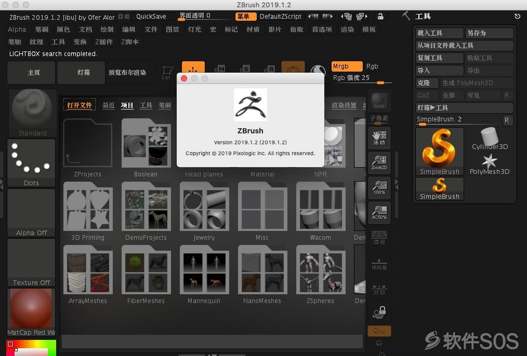This screenshot has height=356, width=527.
Task: Click the Scroll (滚动) hand icon
Action: point(379,138)
